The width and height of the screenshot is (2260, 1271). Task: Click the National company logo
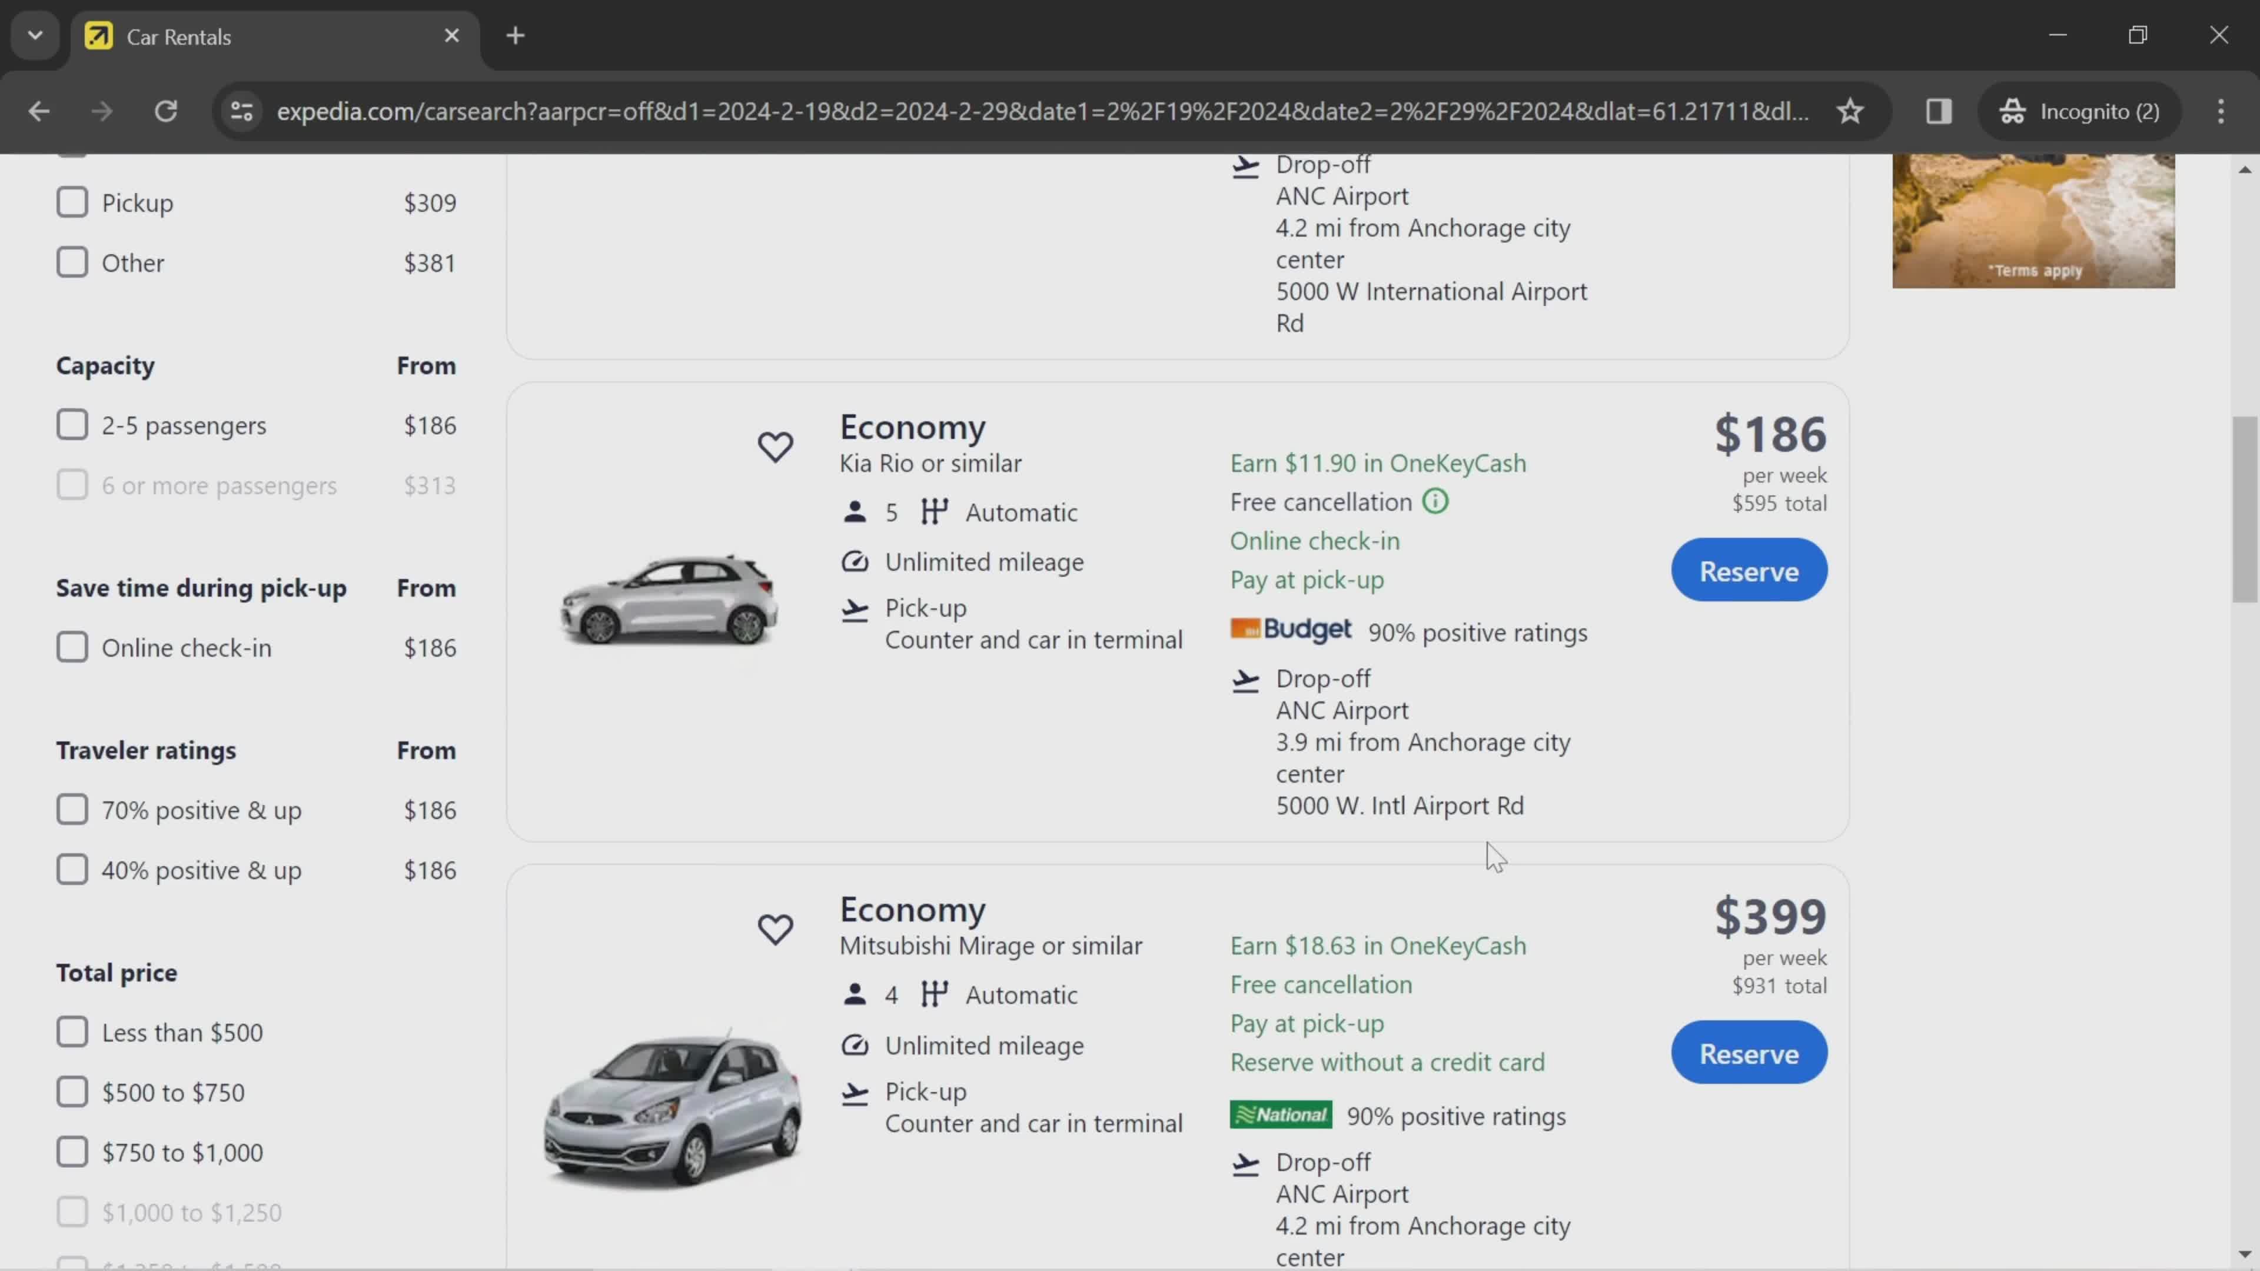pyautogui.click(x=1280, y=1114)
